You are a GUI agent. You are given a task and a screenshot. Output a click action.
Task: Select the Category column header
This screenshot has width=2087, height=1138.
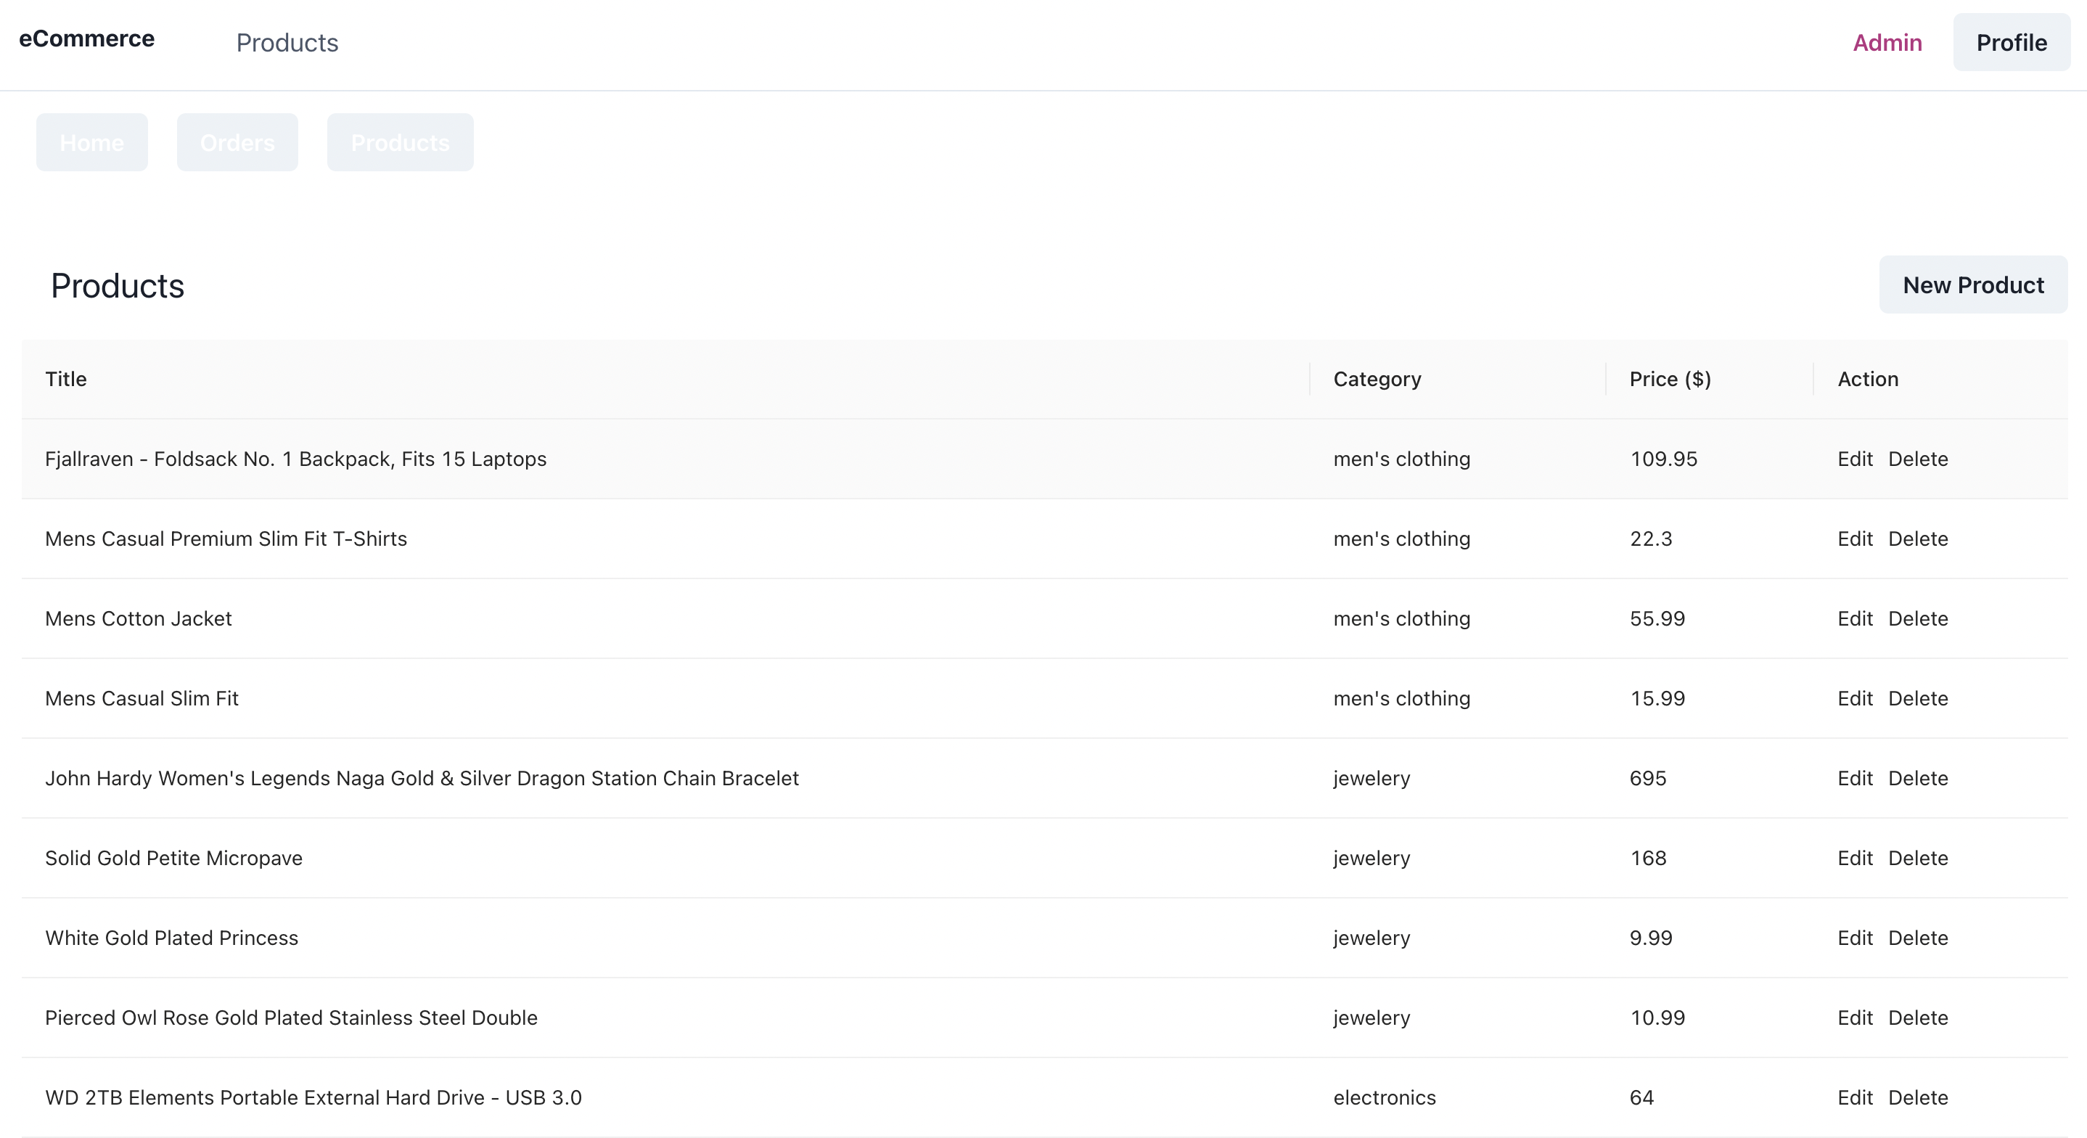coord(1377,379)
